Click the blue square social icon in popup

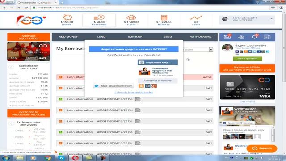(147, 86)
